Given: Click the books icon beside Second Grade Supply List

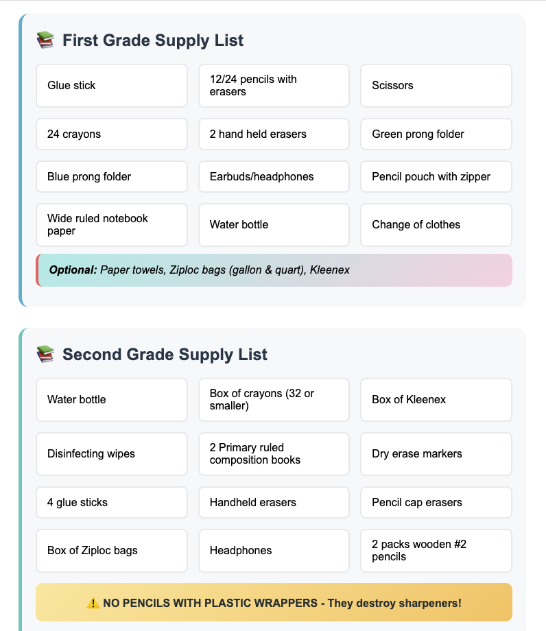Looking at the screenshot, I should pyautogui.click(x=45, y=354).
